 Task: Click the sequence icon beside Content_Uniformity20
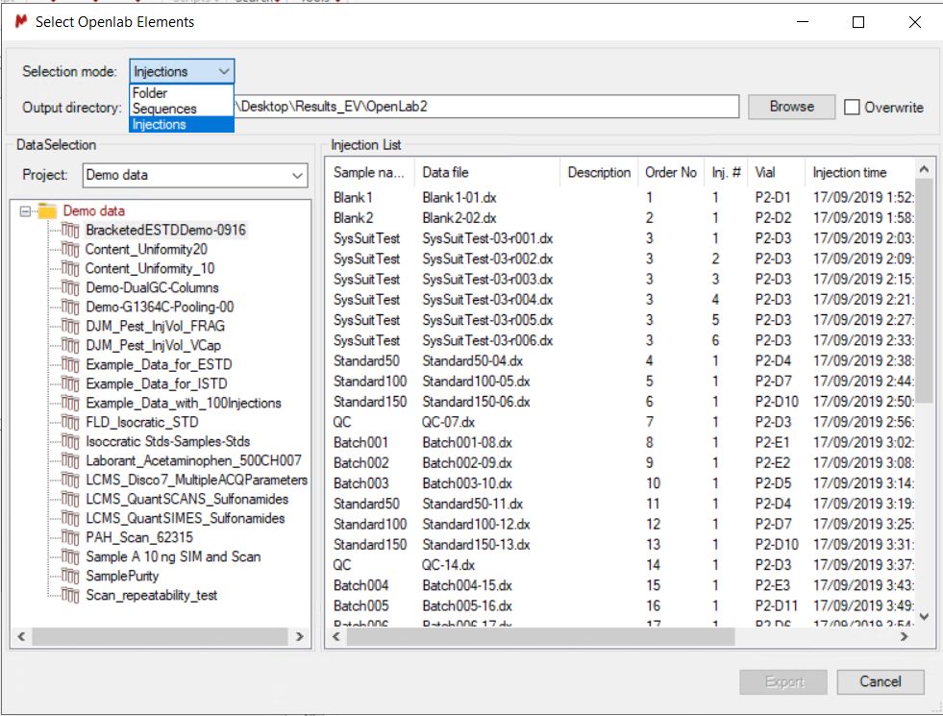tap(70, 250)
